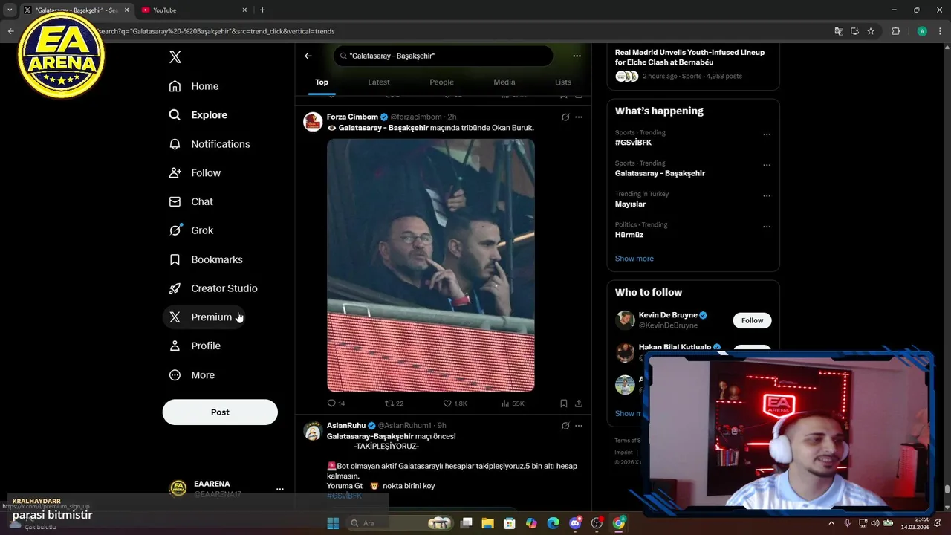
Task: Open the Notifications page
Action: coord(210,144)
